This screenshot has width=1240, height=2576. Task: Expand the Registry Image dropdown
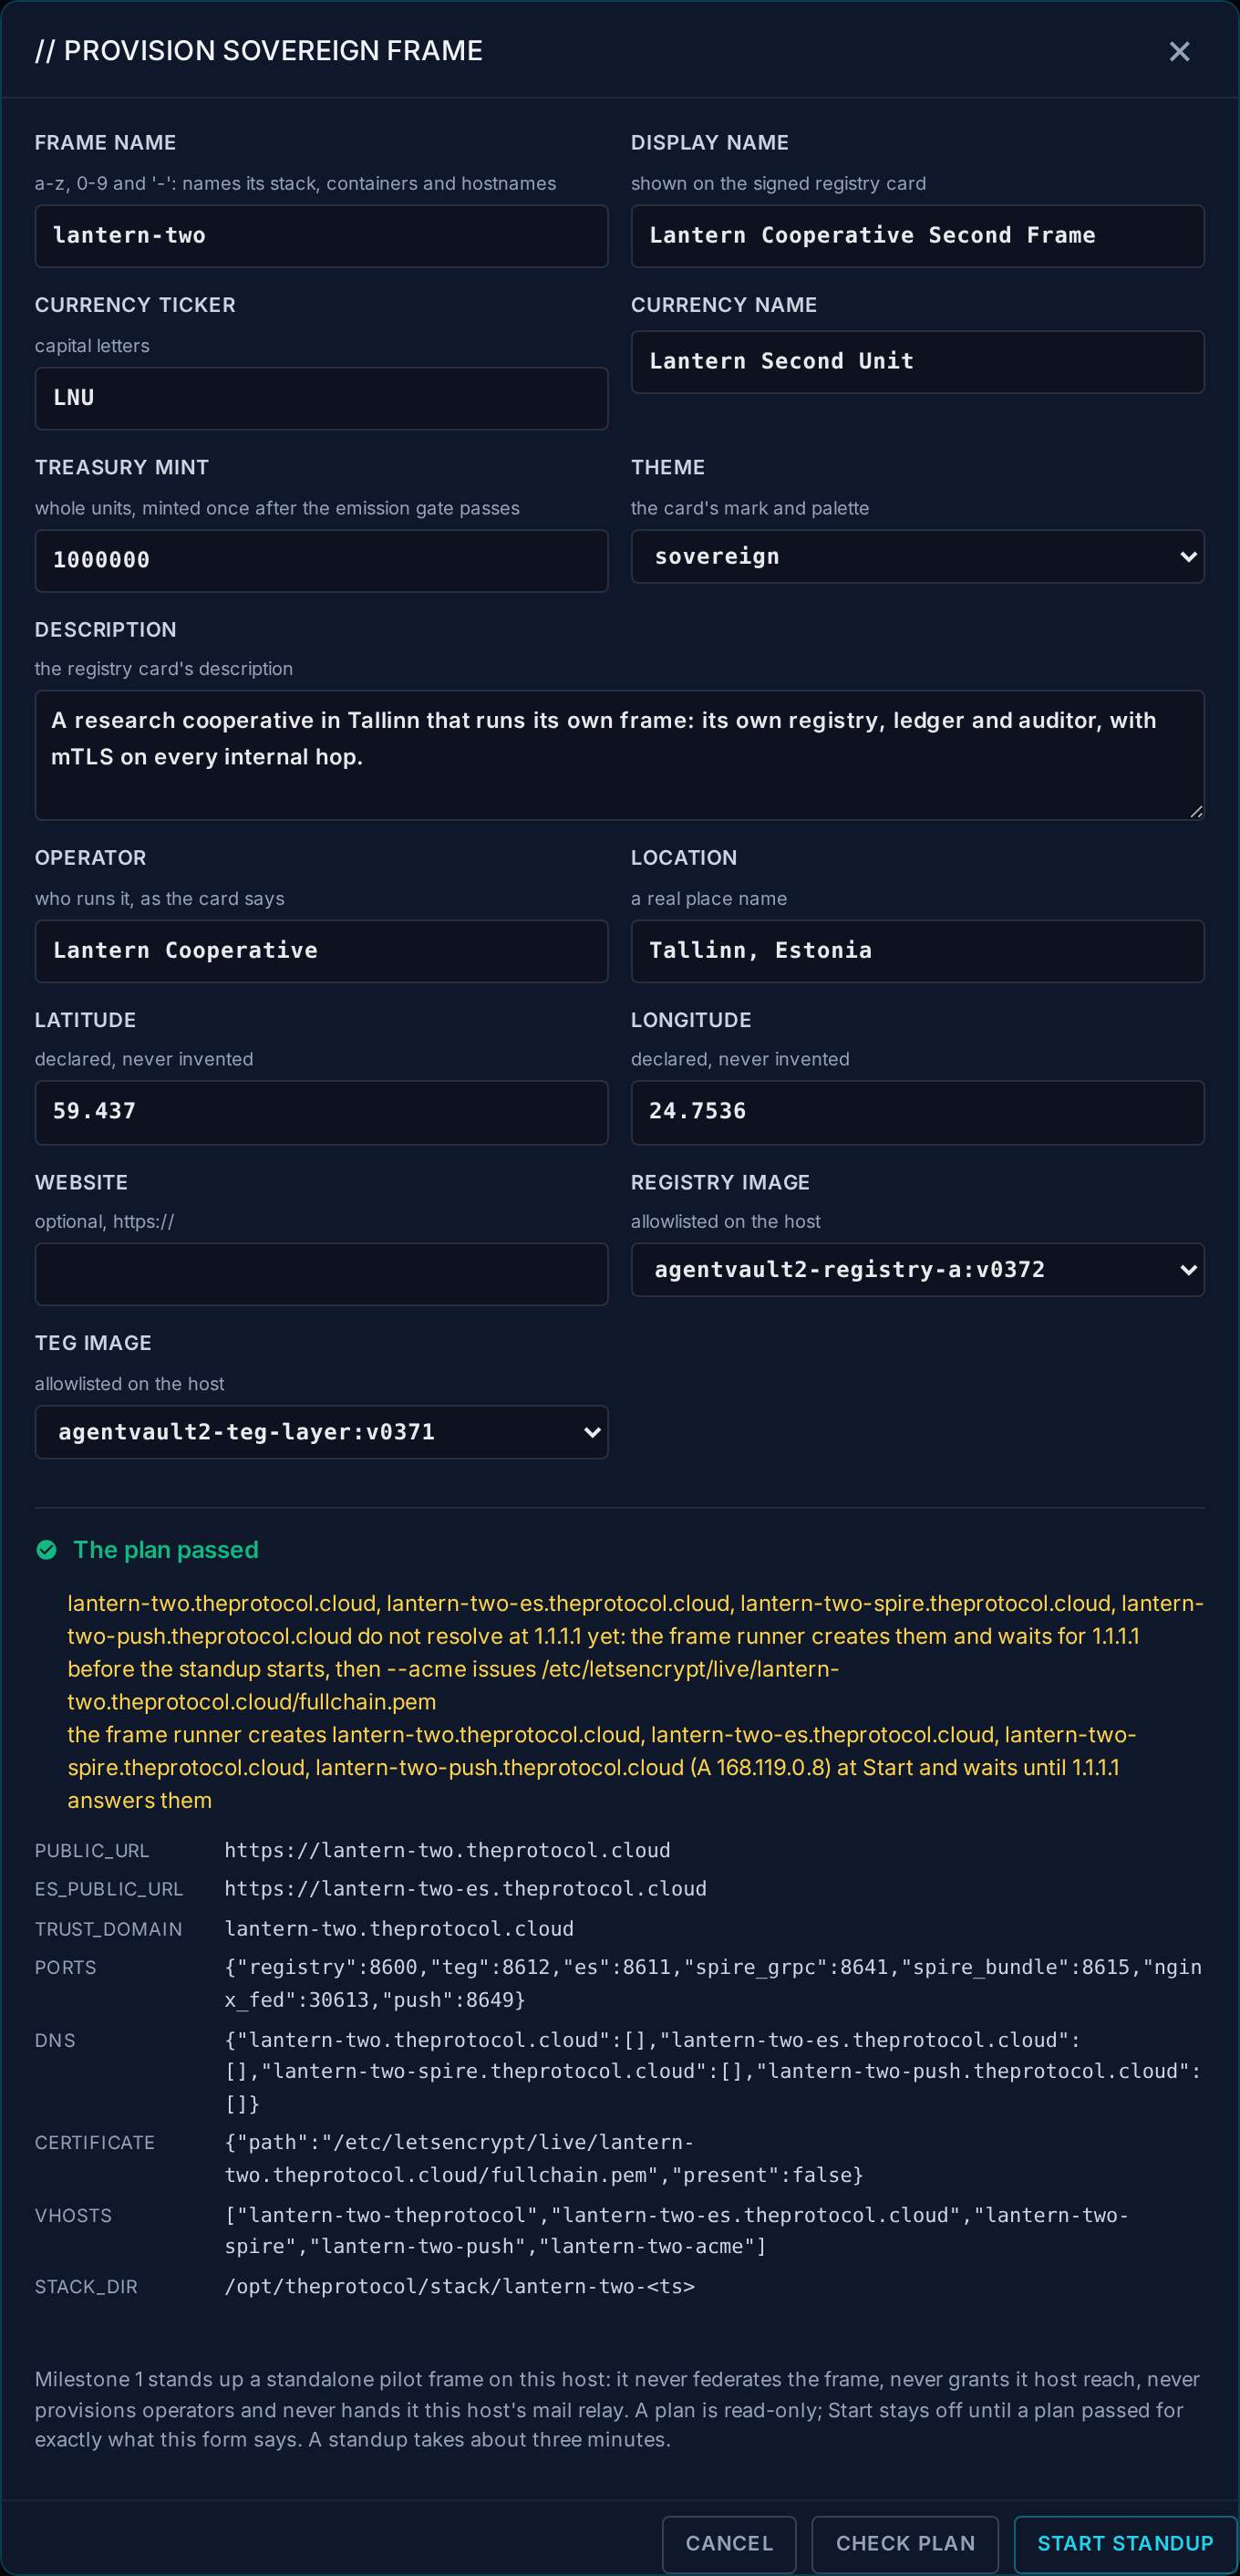[x=917, y=1269]
